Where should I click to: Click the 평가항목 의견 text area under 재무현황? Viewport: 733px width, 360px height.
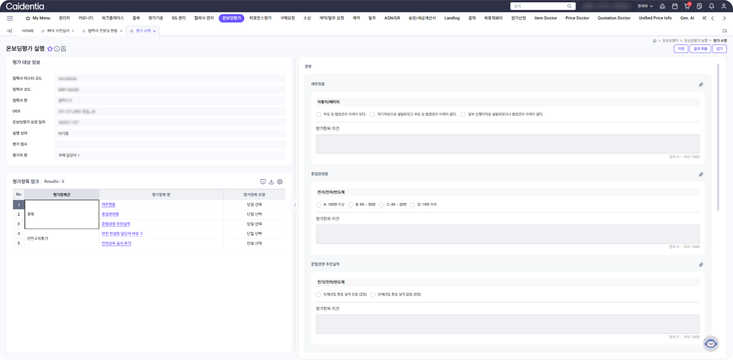point(507,144)
